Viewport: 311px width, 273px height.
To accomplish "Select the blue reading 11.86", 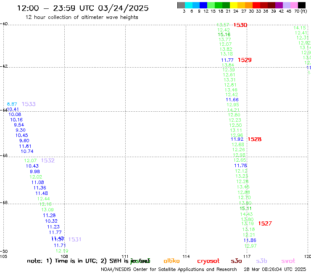I will point(250,240).
